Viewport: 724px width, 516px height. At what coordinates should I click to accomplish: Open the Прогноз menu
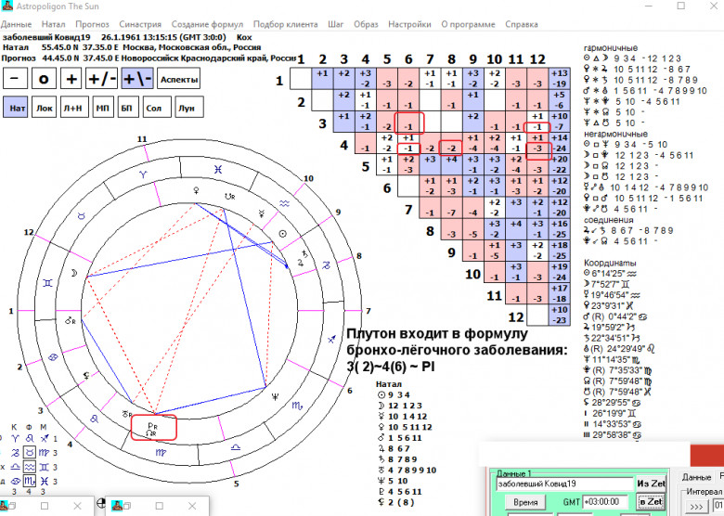pyautogui.click(x=92, y=24)
